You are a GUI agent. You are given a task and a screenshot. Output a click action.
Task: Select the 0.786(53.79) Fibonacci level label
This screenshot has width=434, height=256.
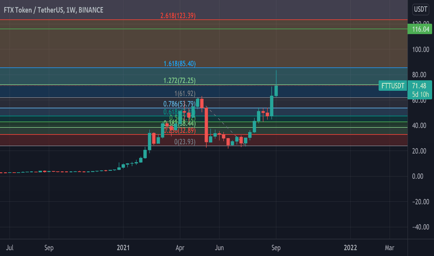coord(179,104)
